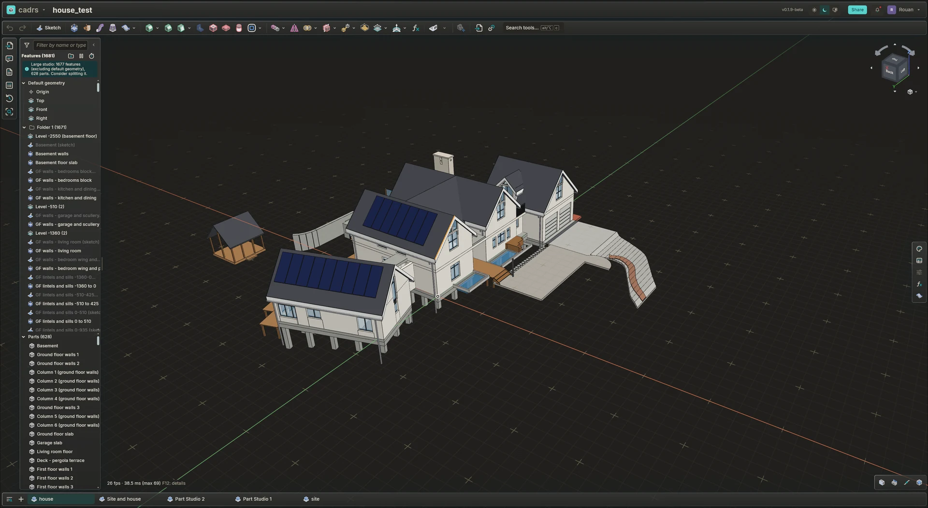Open the insert document sidebar icon

pyautogui.click(x=9, y=45)
